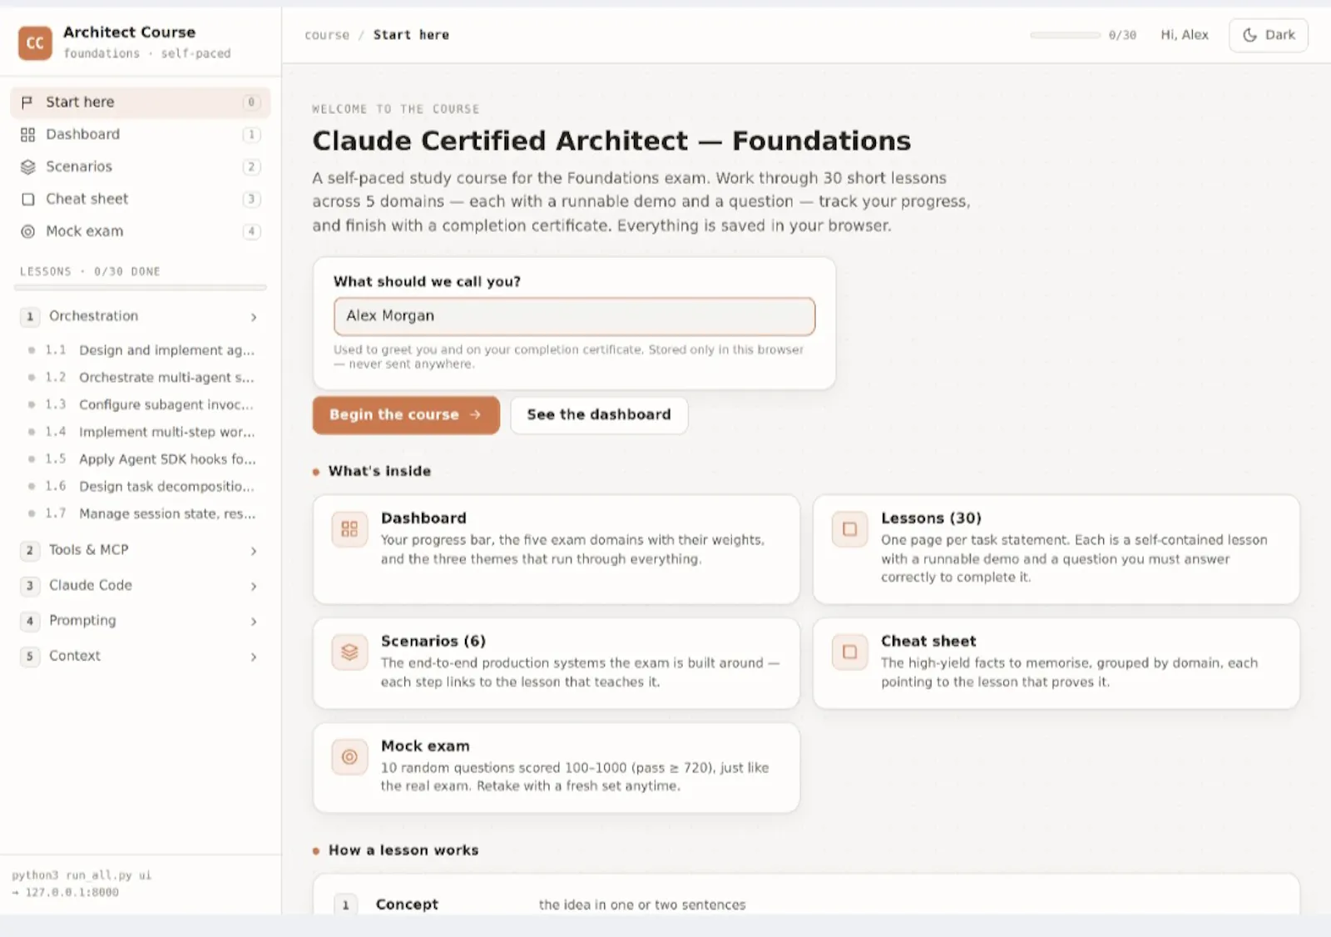Collapse the Orchestration section chevron

coord(254,317)
